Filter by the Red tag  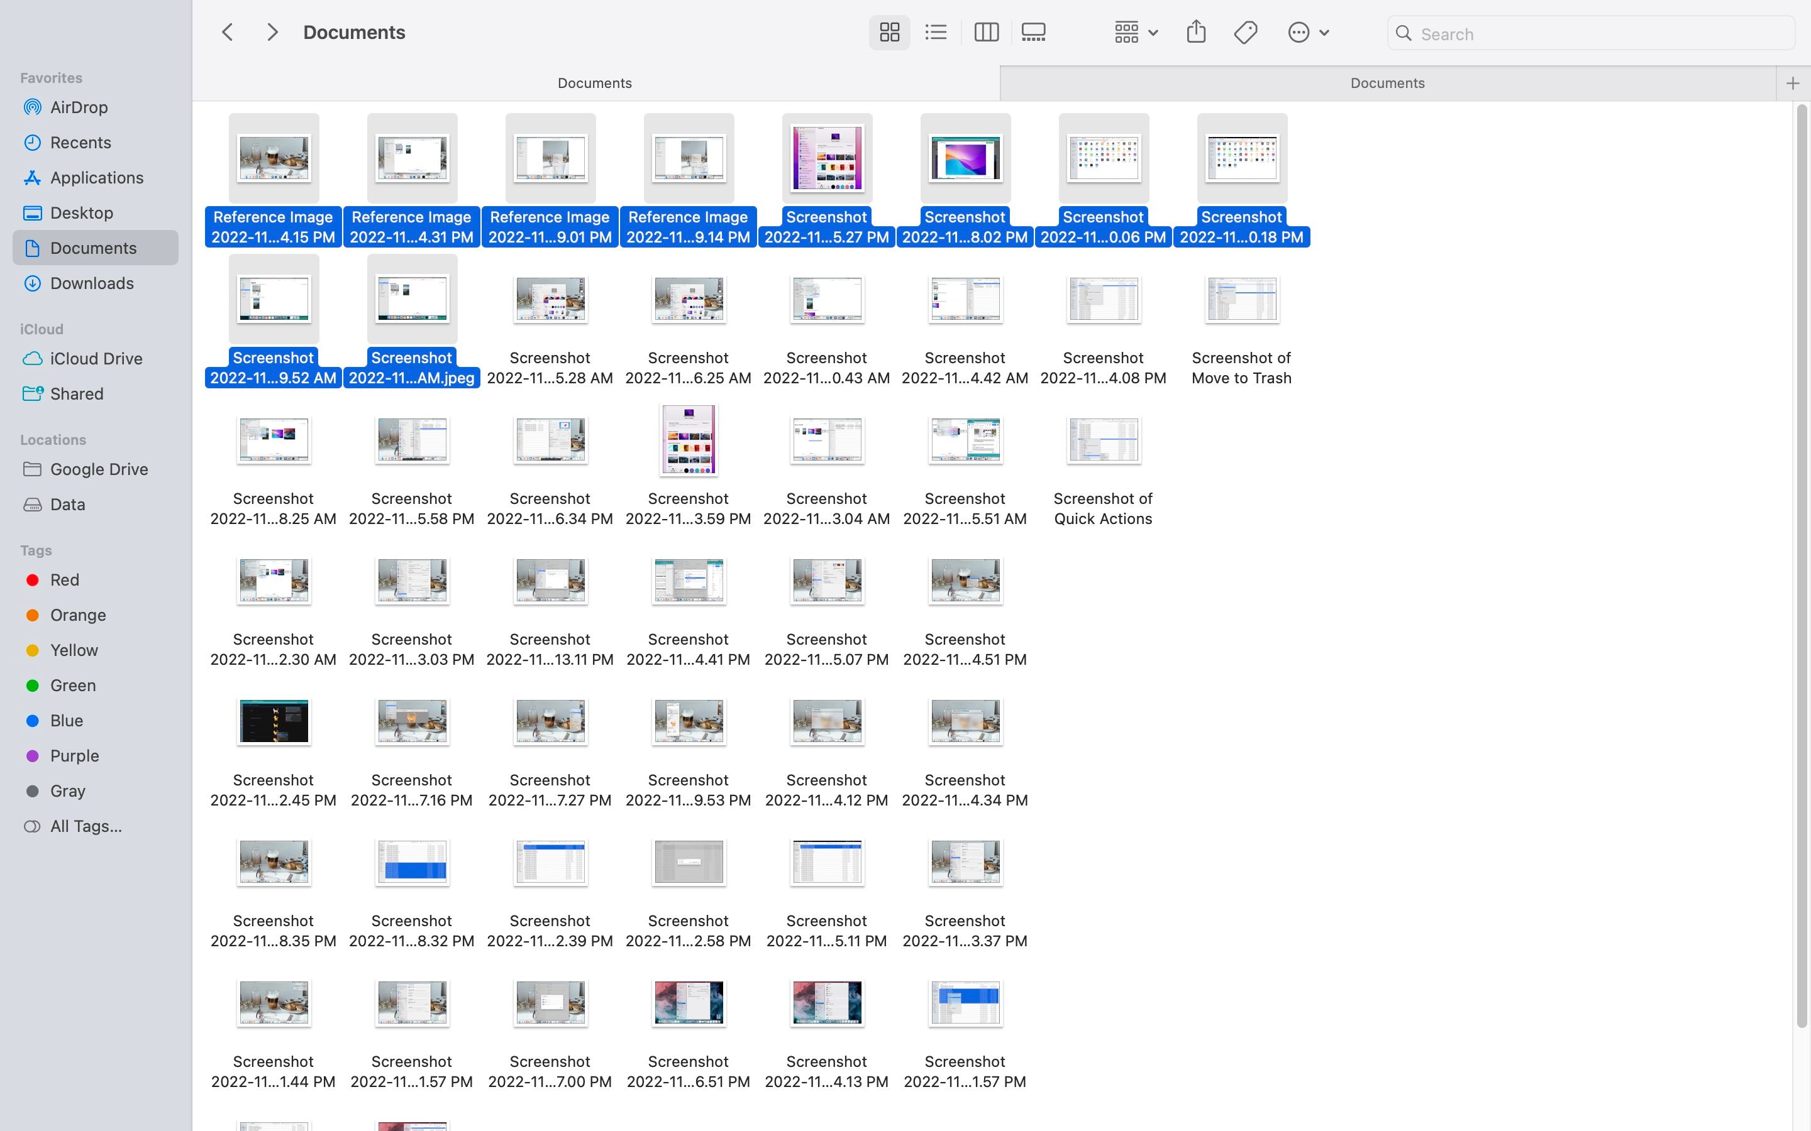click(64, 581)
